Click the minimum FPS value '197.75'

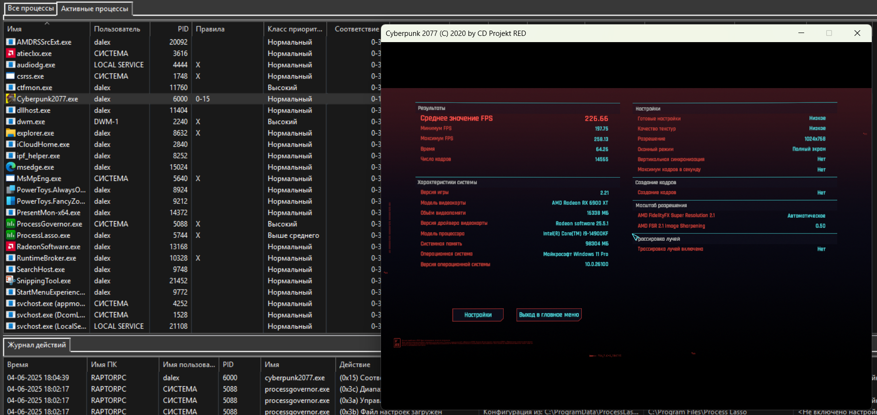click(601, 129)
